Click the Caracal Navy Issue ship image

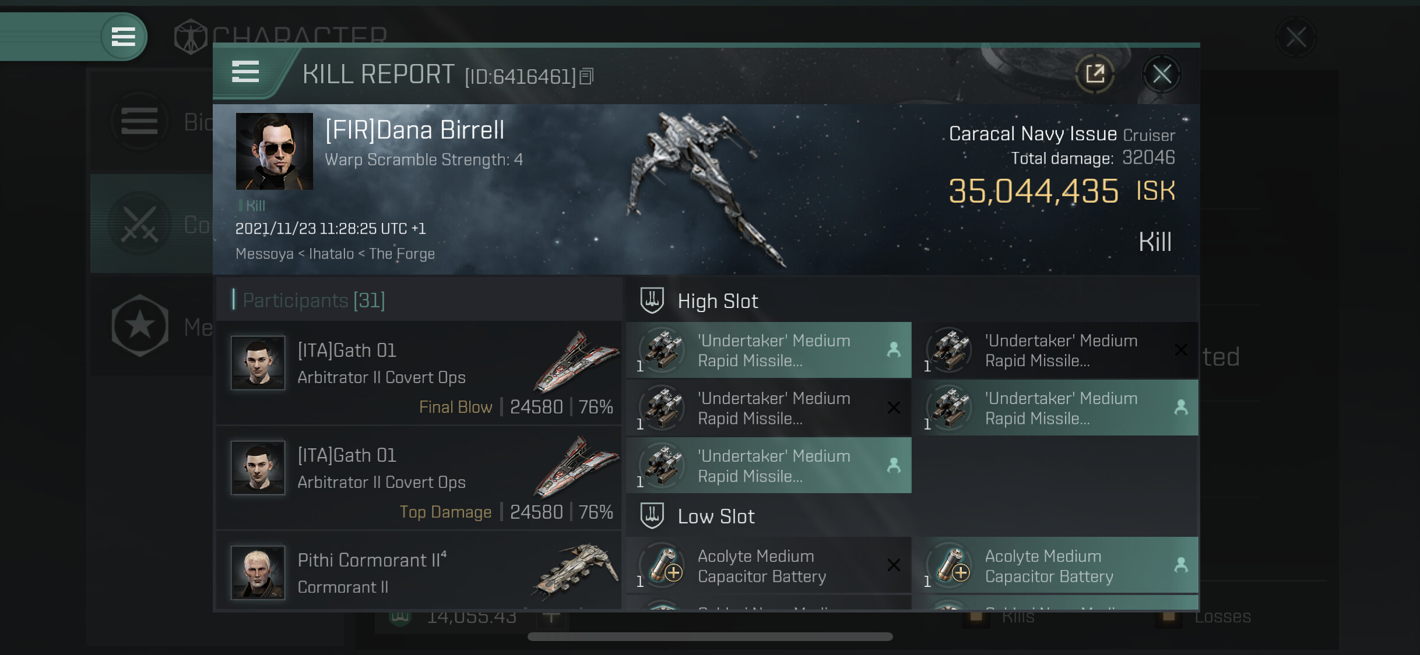705,186
